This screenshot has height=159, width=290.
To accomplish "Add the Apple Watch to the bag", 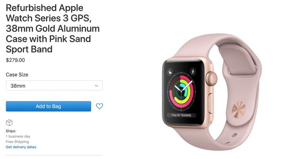I will (48, 106).
